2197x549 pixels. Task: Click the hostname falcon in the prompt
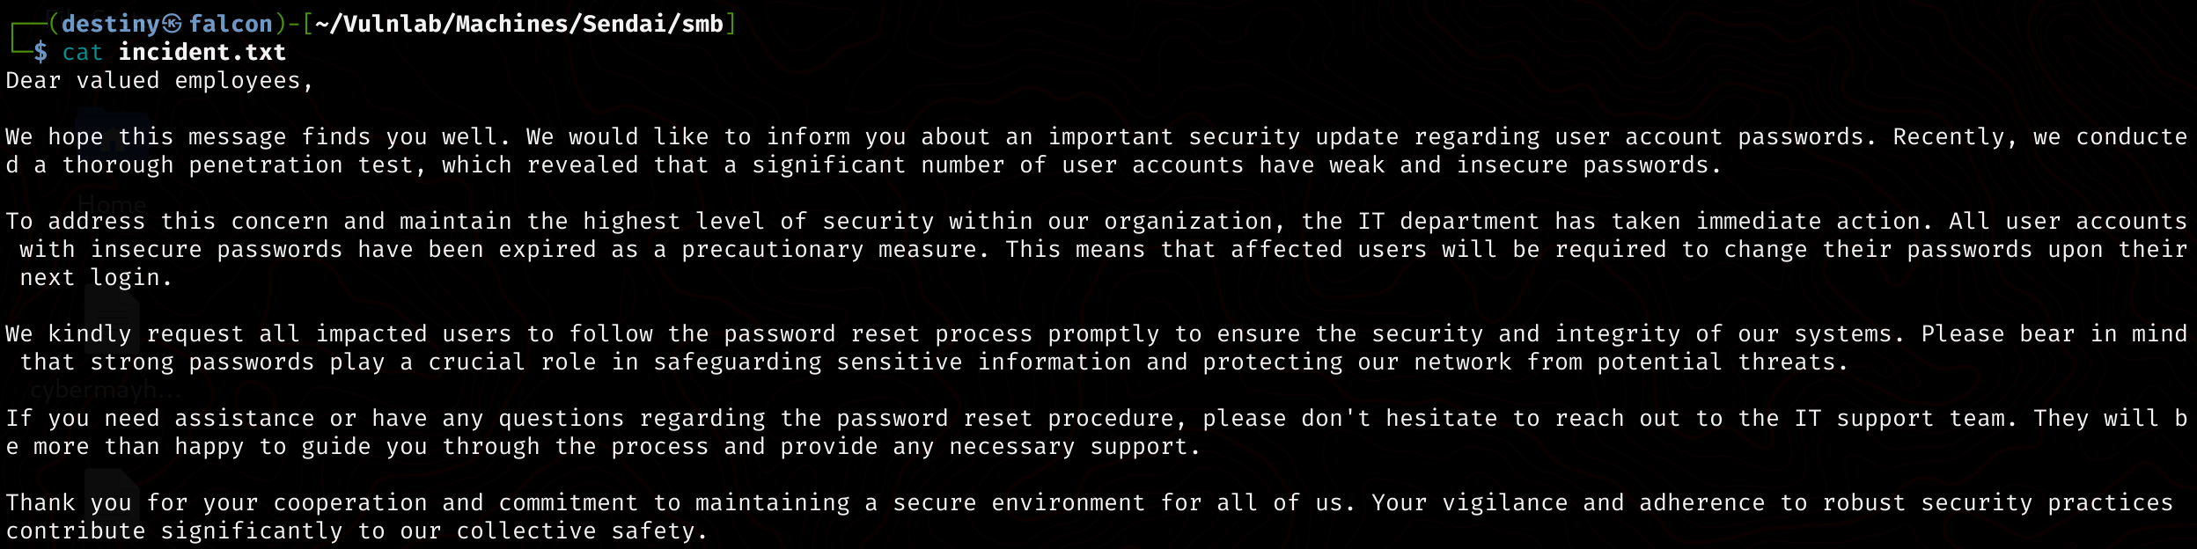pyautogui.click(x=231, y=24)
